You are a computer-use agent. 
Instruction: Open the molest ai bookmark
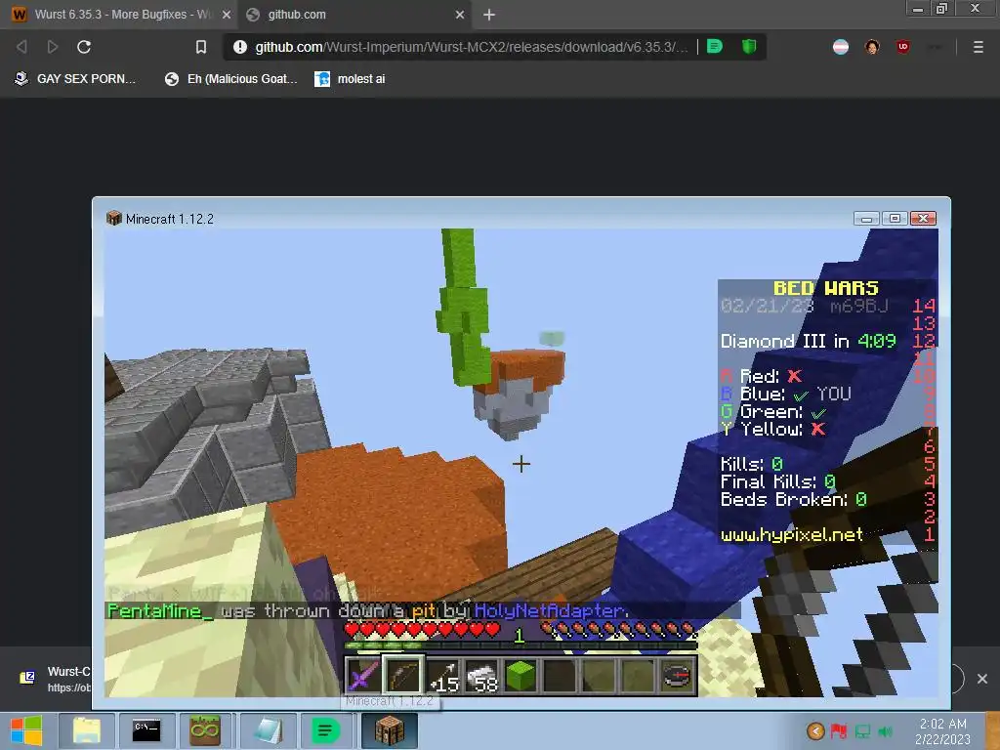tap(351, 78)
